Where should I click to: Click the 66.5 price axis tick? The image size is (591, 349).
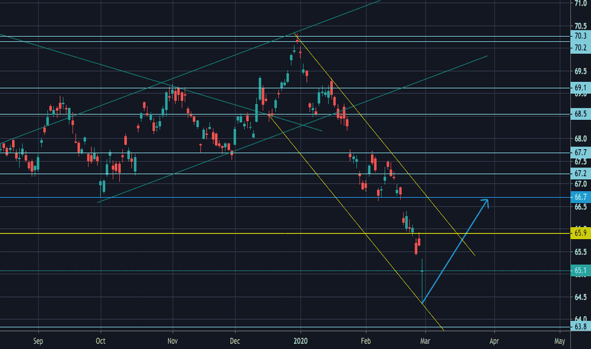pos(580,207)
